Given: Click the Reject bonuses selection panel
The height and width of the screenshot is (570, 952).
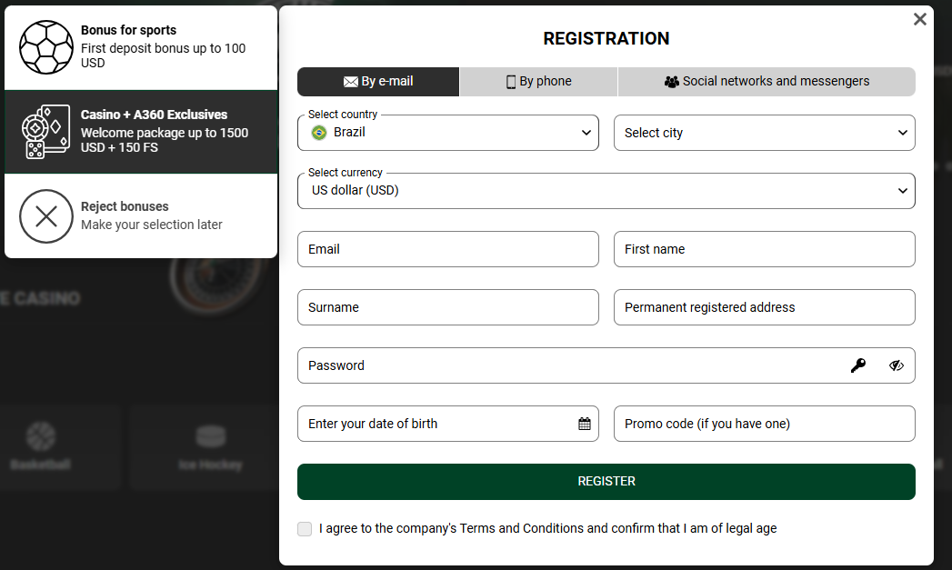Looking at the screenshot, I should [x=141, y=216].
